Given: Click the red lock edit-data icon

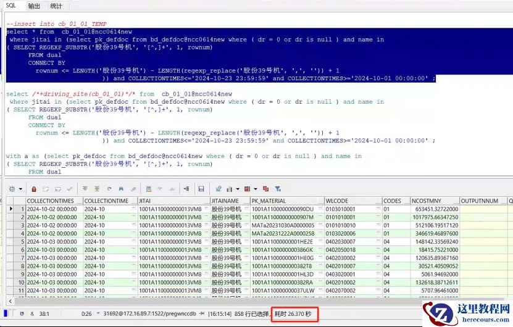Looking at the screenshot, I should [33, 189].
